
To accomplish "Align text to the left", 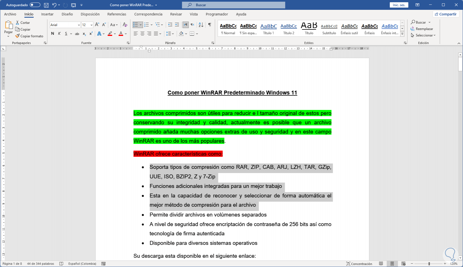I will 136,34.
